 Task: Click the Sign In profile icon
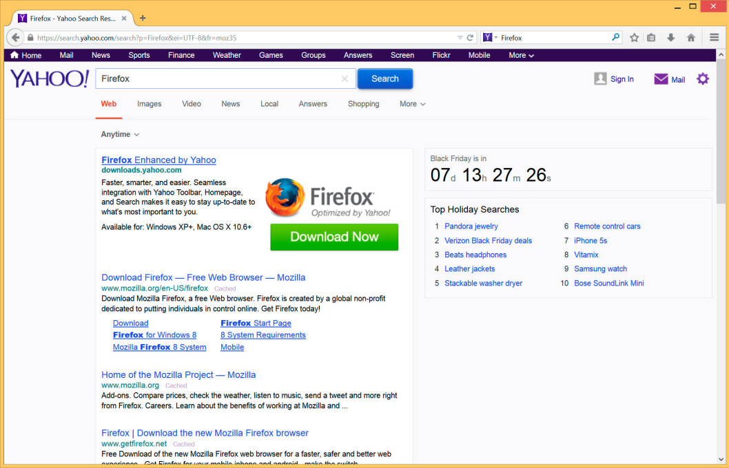(600, 78)
